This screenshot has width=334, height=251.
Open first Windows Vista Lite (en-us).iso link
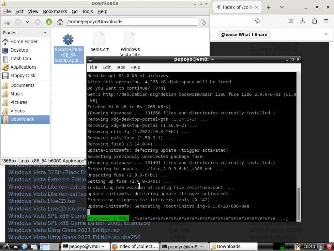pos(47,187)
